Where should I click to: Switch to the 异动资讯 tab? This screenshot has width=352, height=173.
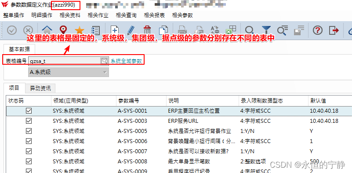[x=40, y=88]
